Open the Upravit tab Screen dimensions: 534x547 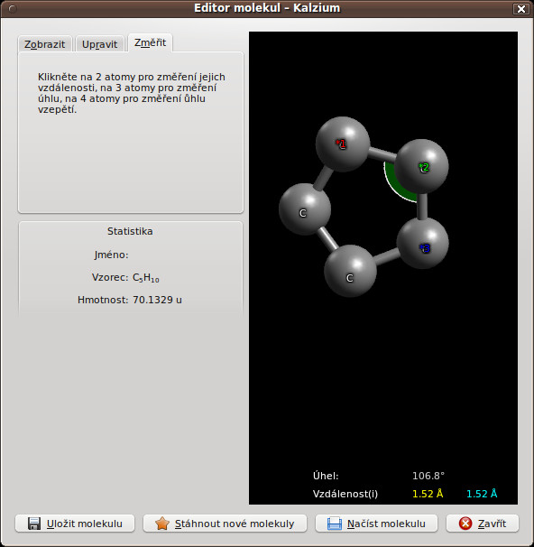(100, 44)
